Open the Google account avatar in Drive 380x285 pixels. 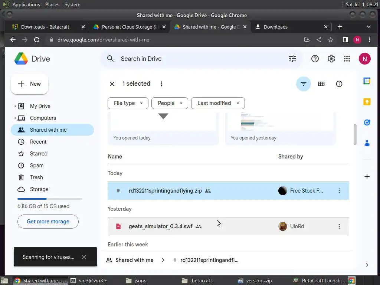(x=364, y=59)
